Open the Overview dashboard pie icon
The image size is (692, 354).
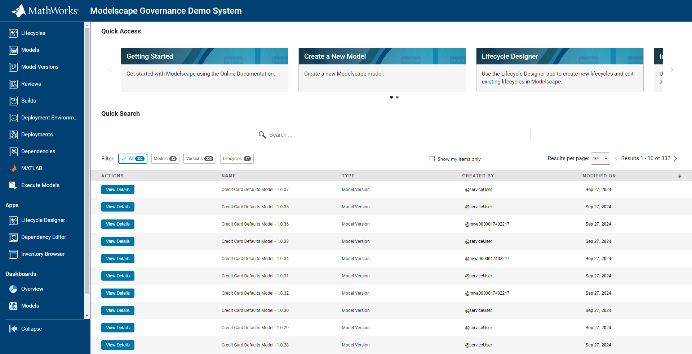[x=13, y=289]
